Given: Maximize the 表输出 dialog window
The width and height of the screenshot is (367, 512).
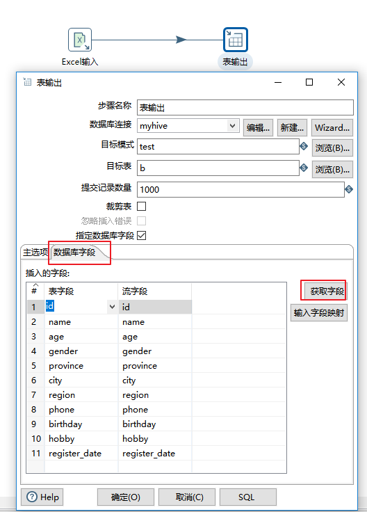Looking at the screenshot, I should tap(309, 82).
